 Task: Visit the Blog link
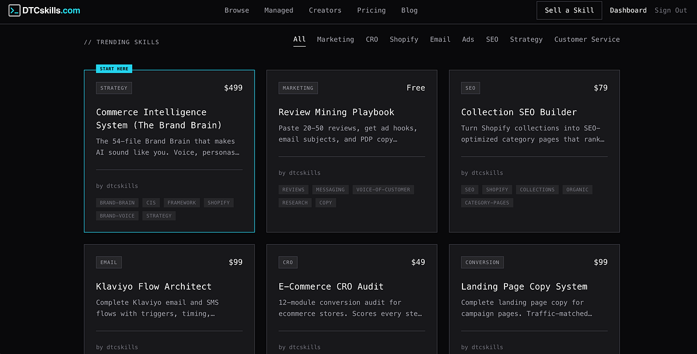(409, 10)
